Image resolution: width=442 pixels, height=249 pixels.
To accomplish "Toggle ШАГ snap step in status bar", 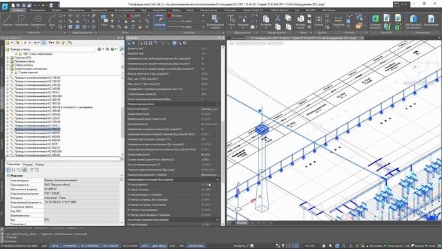I will point(44,246).
